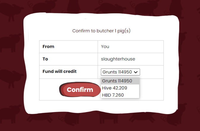Pick HBD 7.260 from the dropdown list
Screen dimensions: 200x131
point(120,95)
